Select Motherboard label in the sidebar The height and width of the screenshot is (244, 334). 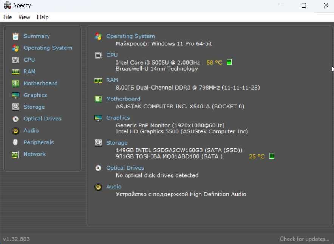[x=40, y=83]
